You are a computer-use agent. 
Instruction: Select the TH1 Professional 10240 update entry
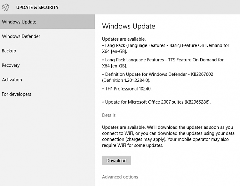(128, 89)
